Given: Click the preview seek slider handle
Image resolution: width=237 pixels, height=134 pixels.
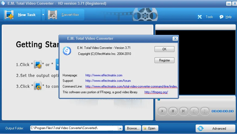Looking at the screenshot, I should 159,99.
